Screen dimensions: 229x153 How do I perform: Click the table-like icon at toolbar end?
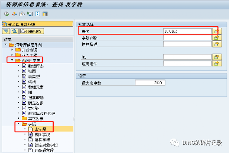point(45,14)
